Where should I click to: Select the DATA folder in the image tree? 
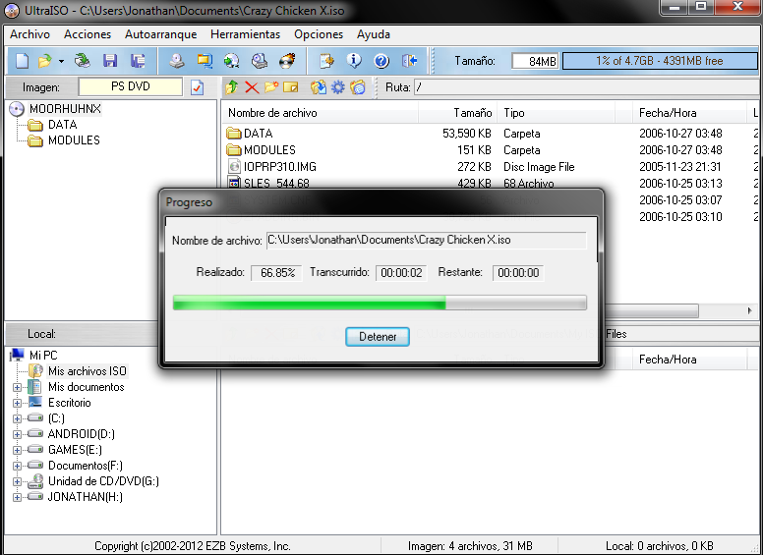[62, 125]
